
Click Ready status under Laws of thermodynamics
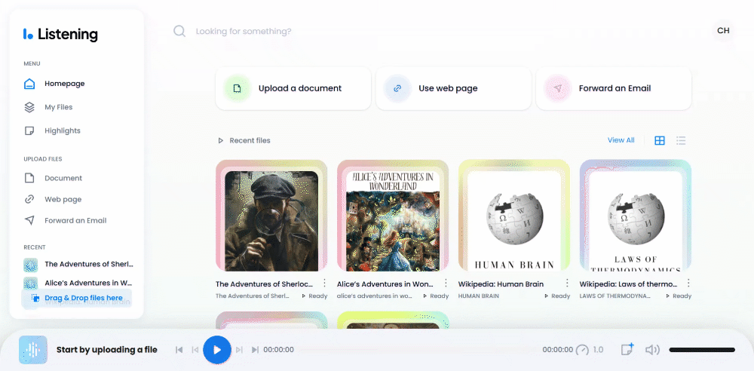click(x=678, y=296)
